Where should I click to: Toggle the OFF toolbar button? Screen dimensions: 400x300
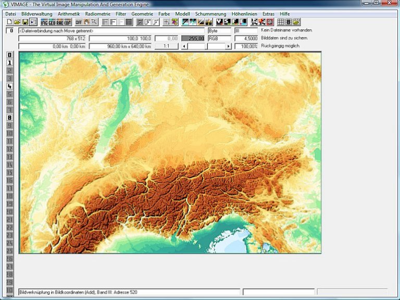(x=79, y=22)
